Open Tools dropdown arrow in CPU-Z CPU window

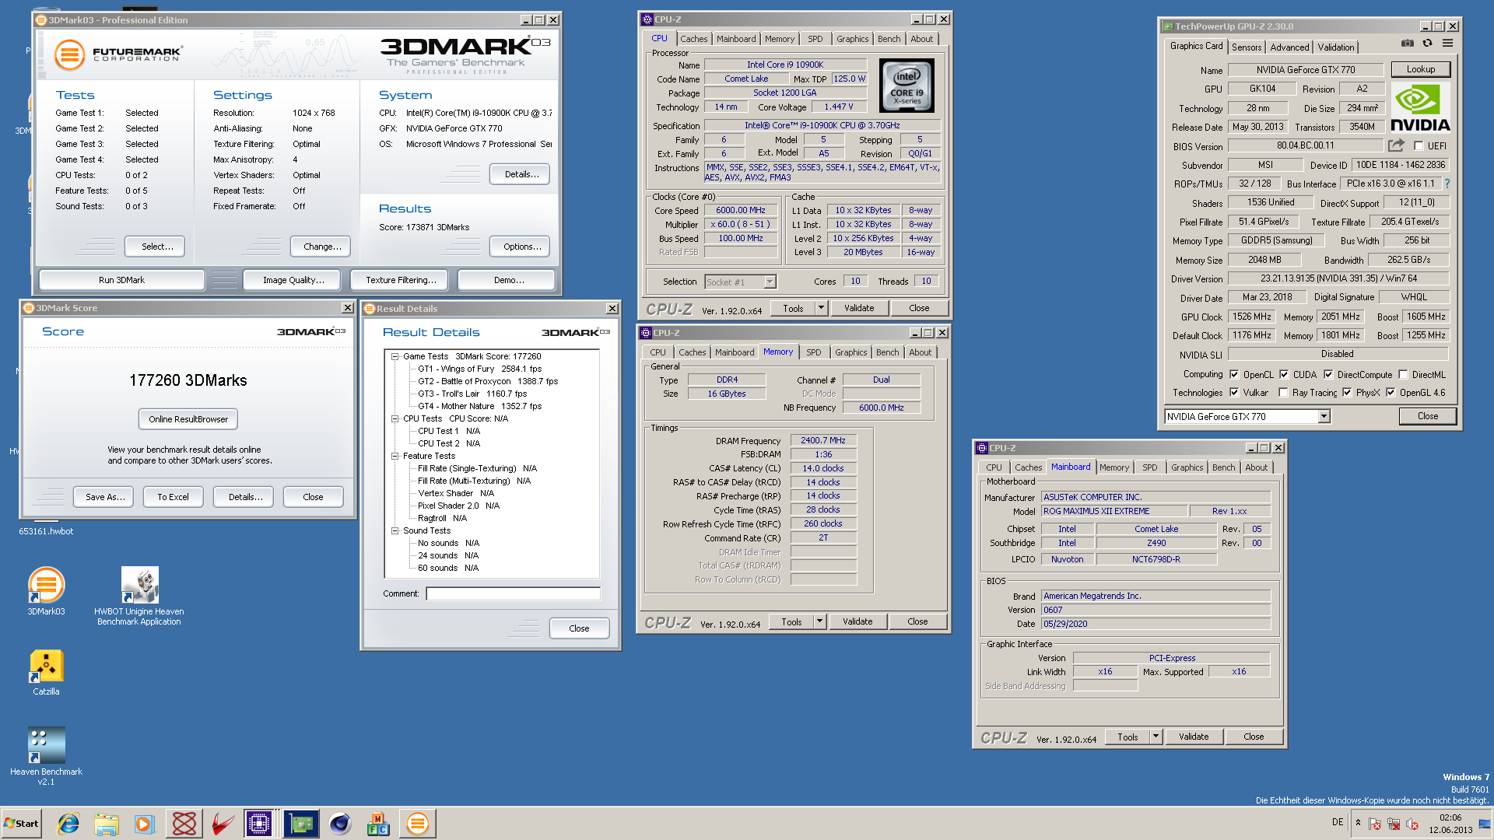(821, 308)
